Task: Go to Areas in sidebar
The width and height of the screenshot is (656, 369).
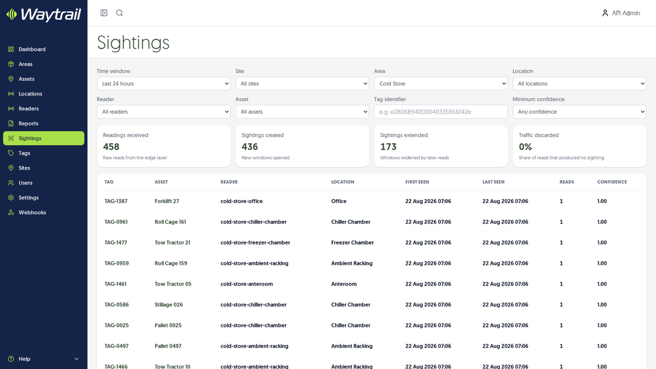Action: point(44,64)
